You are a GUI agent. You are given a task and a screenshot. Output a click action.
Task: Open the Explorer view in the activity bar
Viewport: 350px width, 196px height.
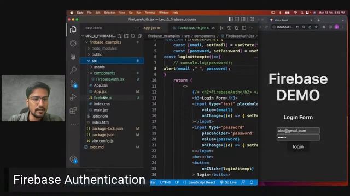pyautogui.click(x=73, y=29)
